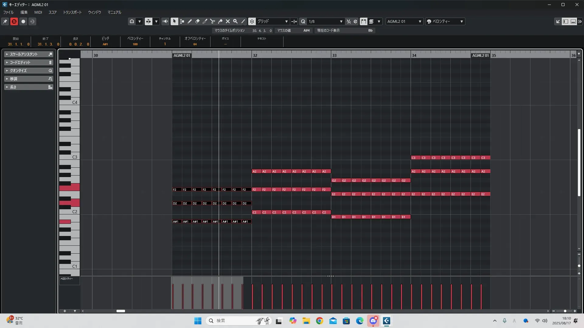Viewport: 584px width, 328px height.
Task: Select the Zoom magnifier tool
Action: coord(235,22)
